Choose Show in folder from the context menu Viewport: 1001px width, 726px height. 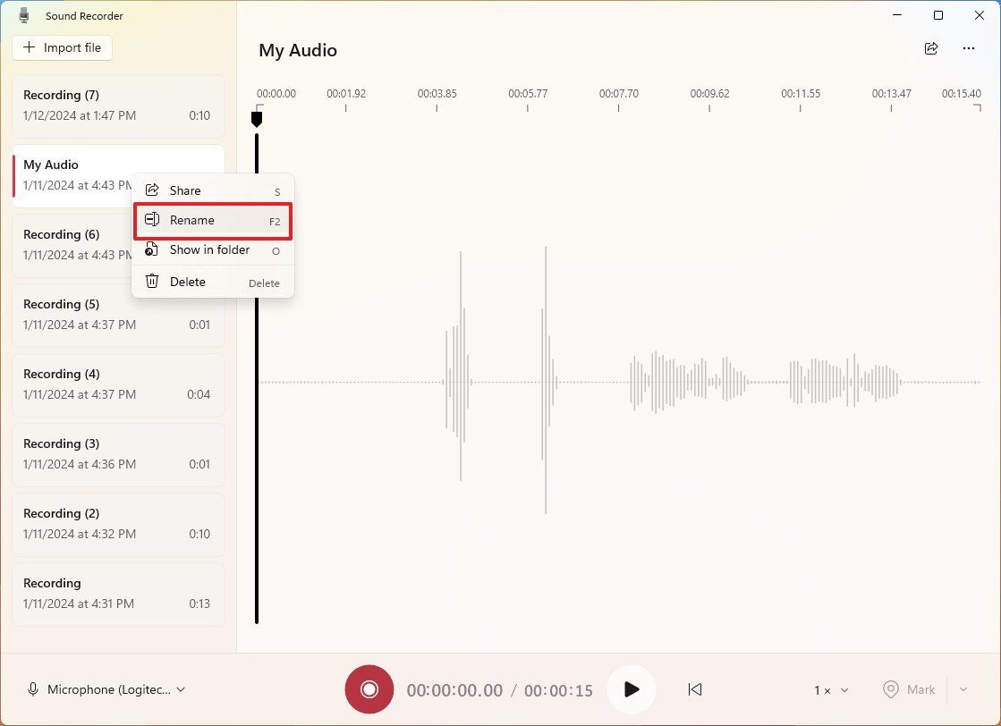pos(208,249)
